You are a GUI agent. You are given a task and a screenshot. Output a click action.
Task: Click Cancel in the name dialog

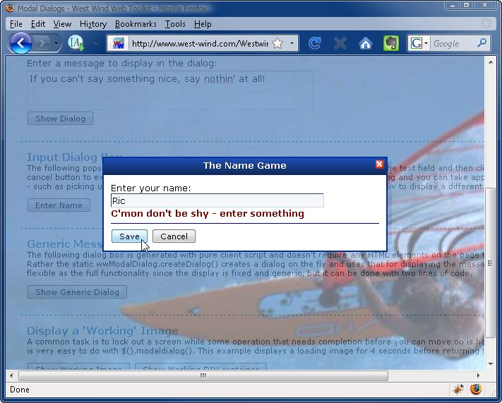(174, 236)
